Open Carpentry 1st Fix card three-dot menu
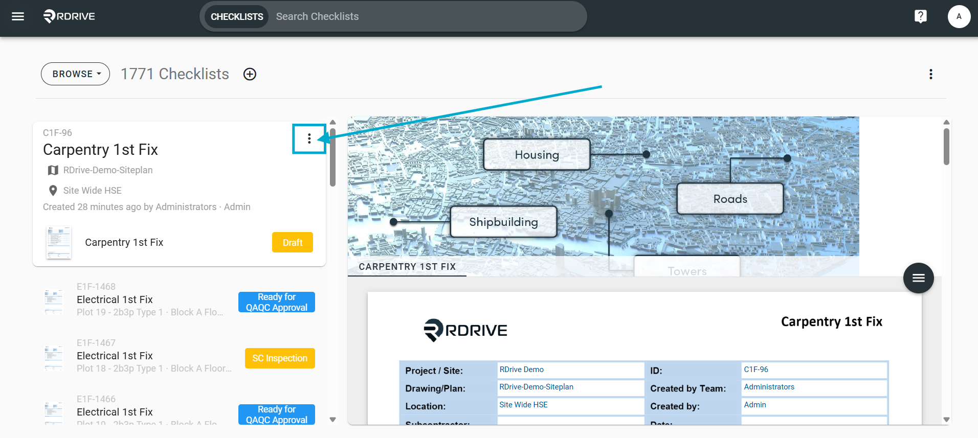 [309, 139]
